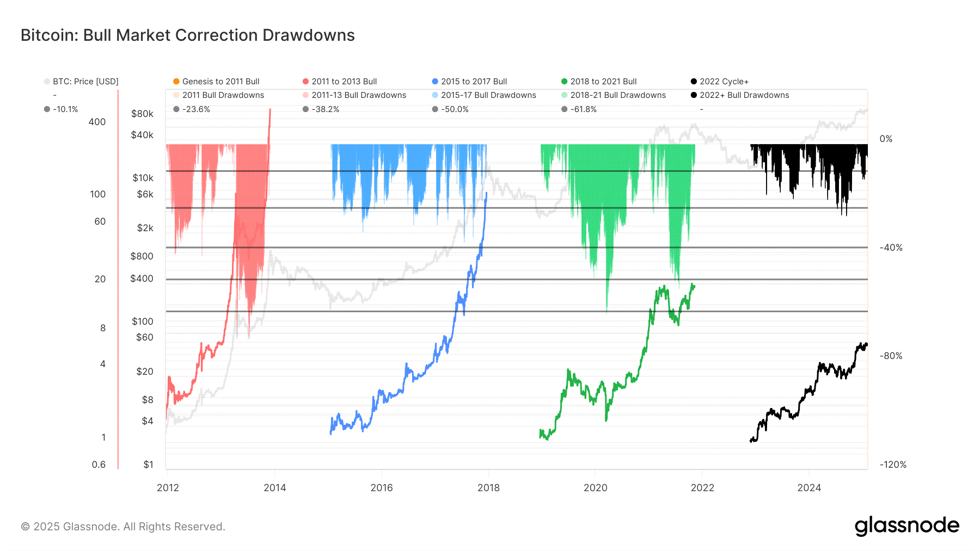Toggle the 2022 Cycle+ series label

click(x=724, y=82)
